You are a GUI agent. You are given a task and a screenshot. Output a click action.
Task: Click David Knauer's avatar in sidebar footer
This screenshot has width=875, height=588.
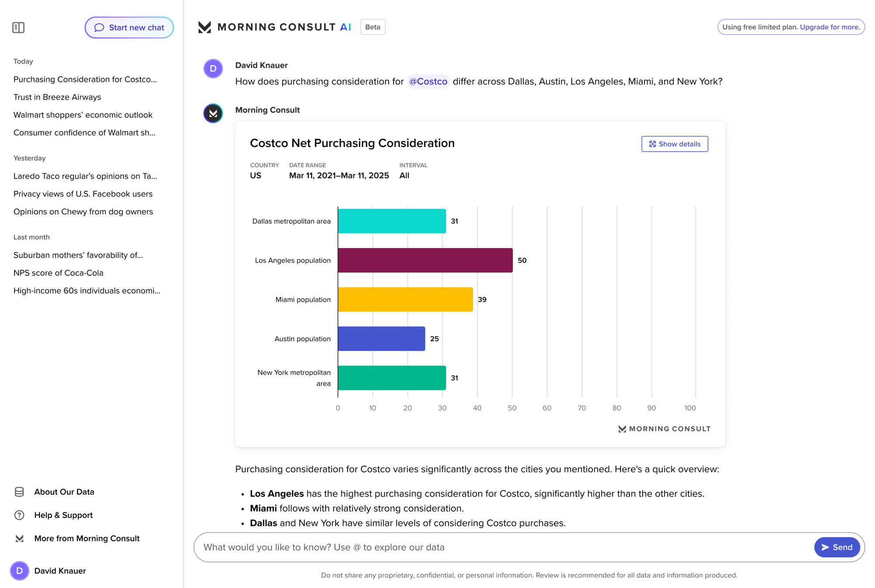tap(19, 570)
